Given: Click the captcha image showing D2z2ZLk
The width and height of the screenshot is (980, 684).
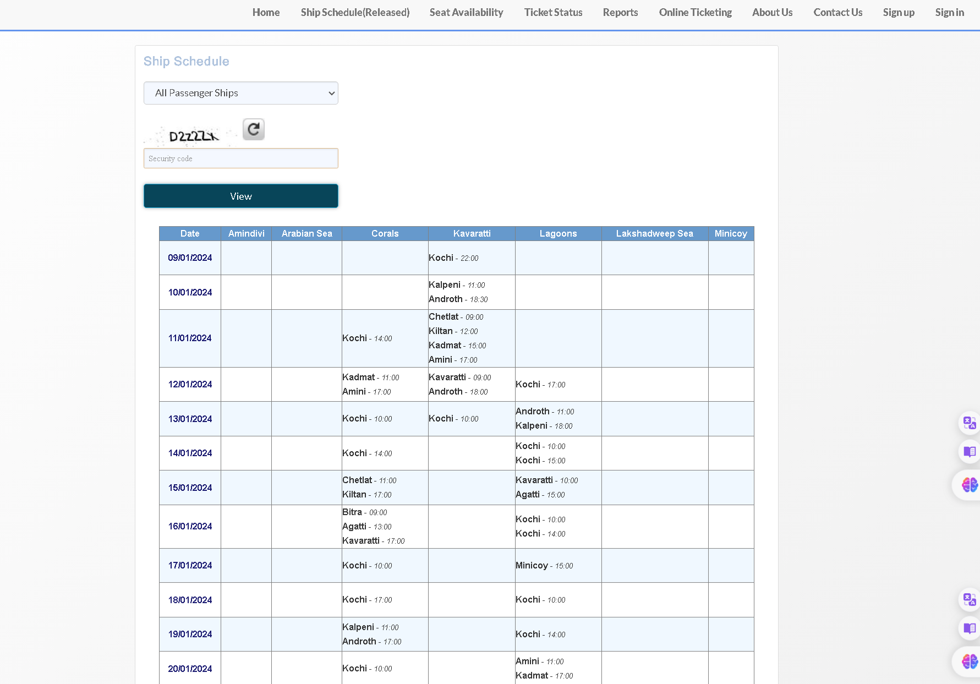Looking at the screenshot, I should tap(190, 136).
